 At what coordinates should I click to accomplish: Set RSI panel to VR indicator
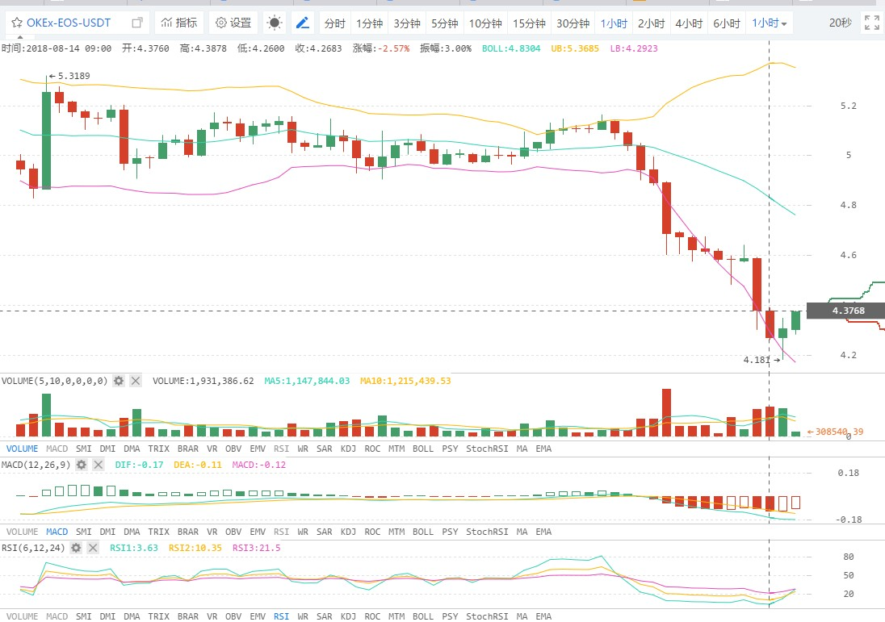click(212, 616)
